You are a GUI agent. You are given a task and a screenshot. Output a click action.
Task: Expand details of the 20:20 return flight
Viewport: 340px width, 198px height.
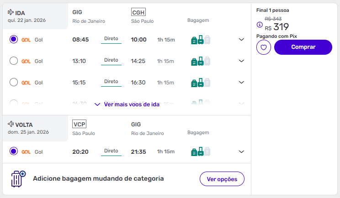(x=242, y=151)
